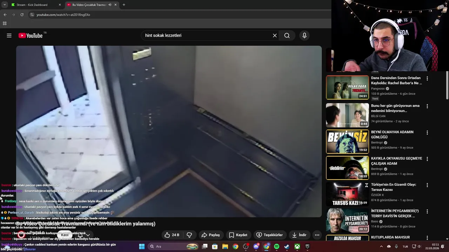Visit ÖZGÜR X channel name
Screen dimensions: 449x252
click(377, 195)
